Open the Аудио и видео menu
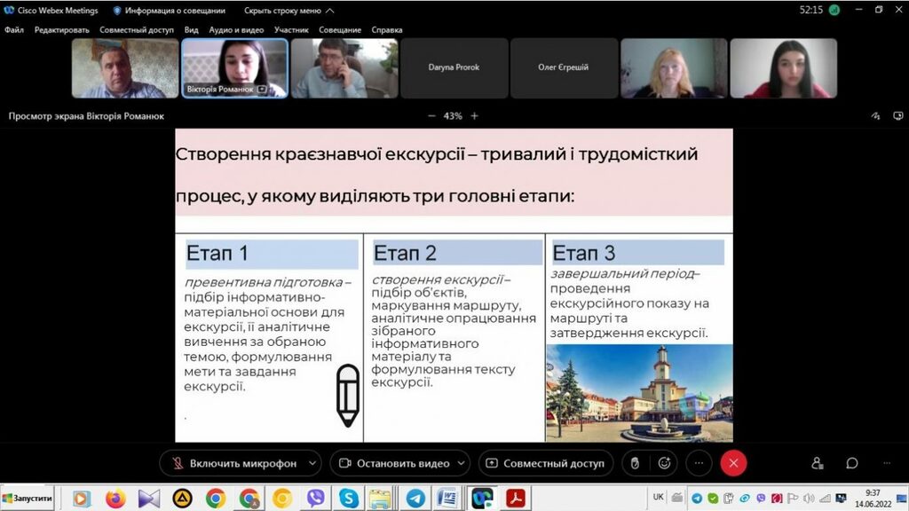The height and width of the screenshot is (511, 909). 233,29
